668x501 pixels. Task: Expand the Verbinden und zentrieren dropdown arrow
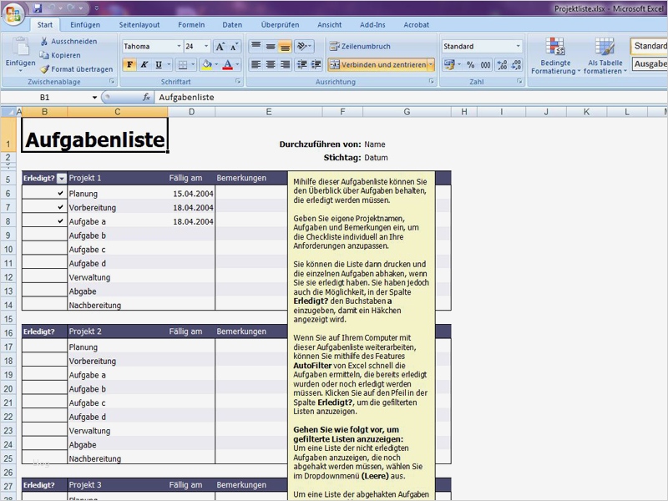point(431,65)
